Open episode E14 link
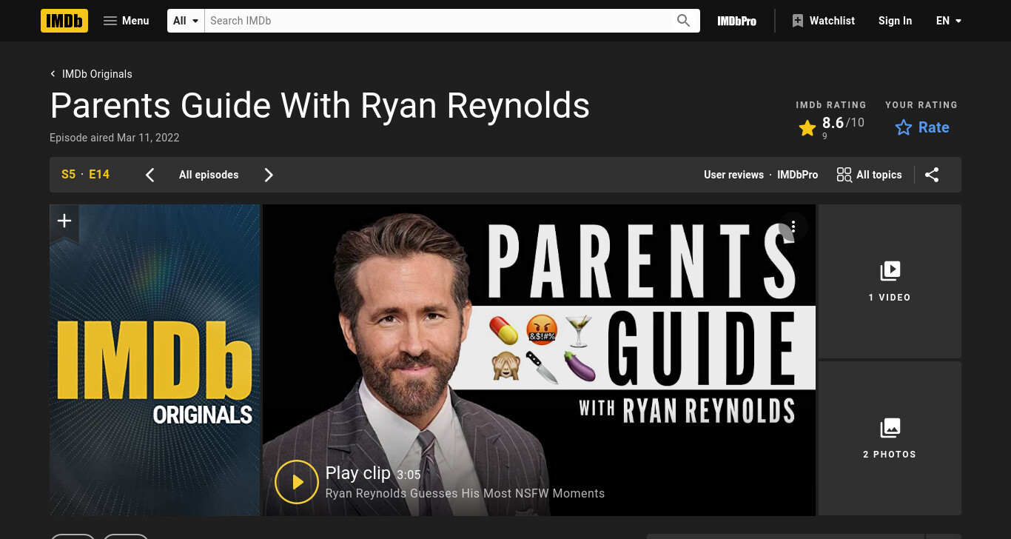Image resolution: width=1011 pixels, height=539 pixels. click(x=99, y=175)
